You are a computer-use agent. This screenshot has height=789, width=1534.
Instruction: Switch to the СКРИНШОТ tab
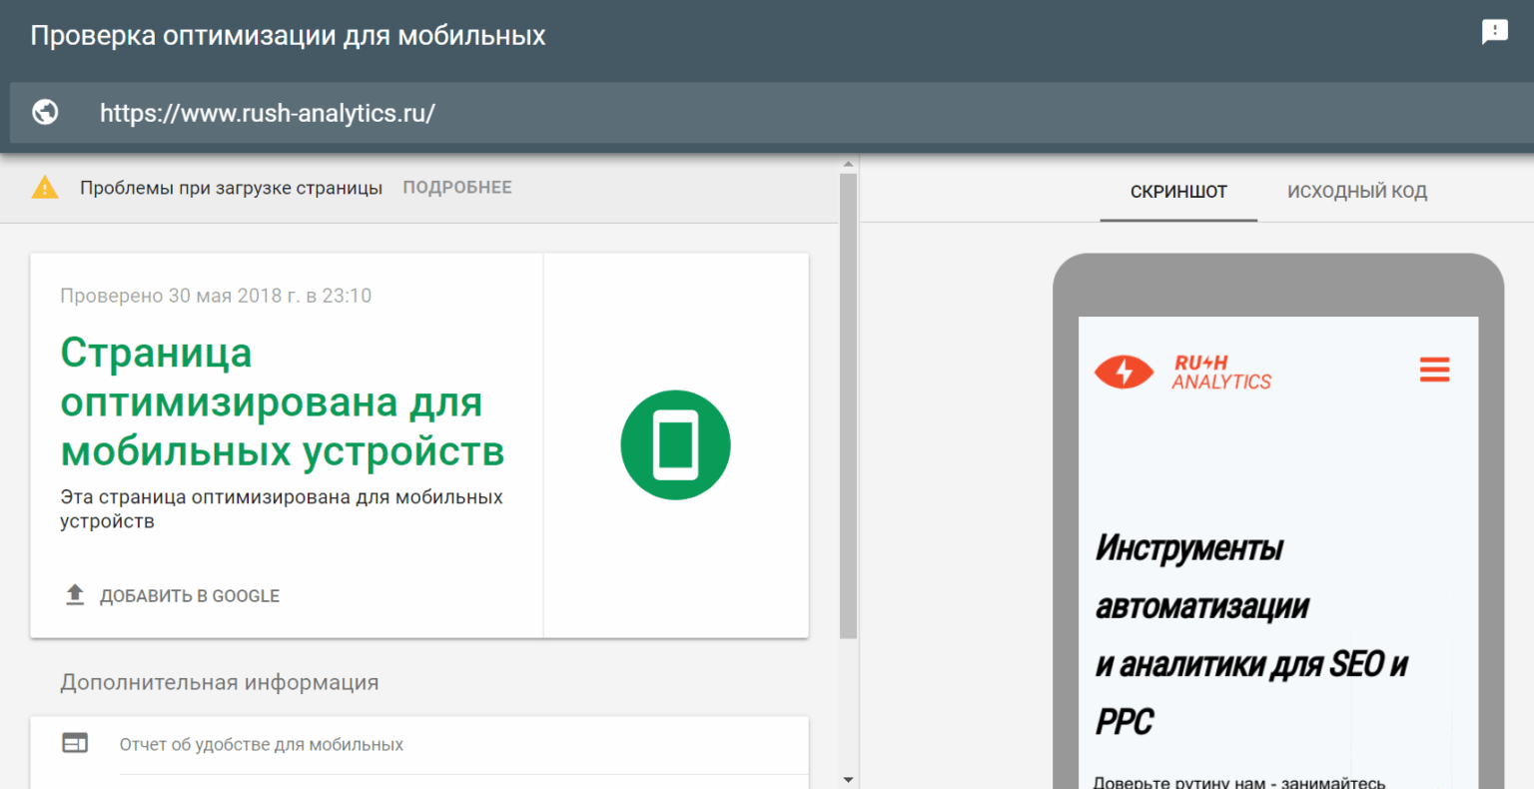point(1178,192)
